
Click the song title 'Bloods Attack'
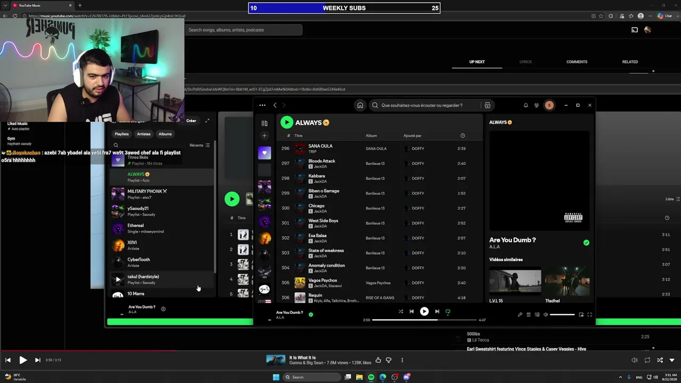click(x=322, y=161)
